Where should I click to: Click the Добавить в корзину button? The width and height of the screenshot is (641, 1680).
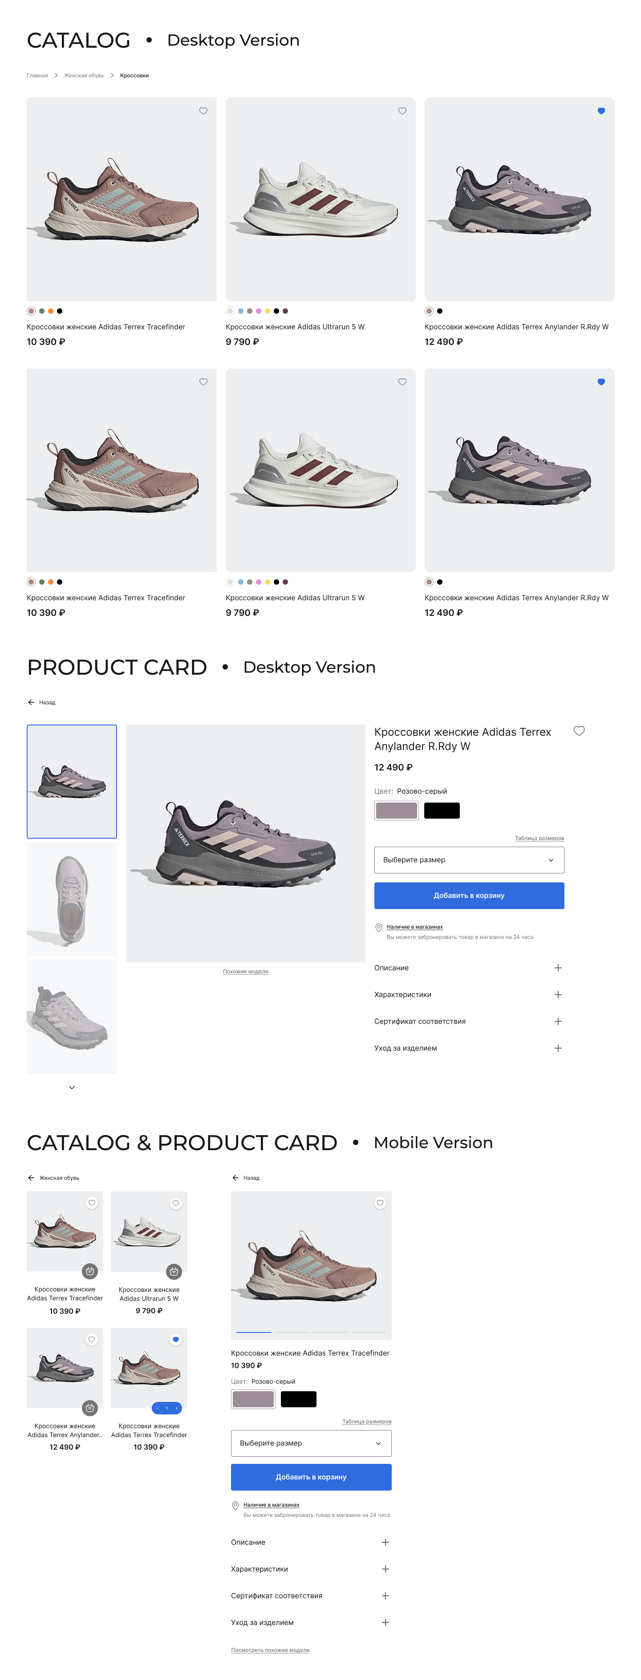tap(468, 895)
